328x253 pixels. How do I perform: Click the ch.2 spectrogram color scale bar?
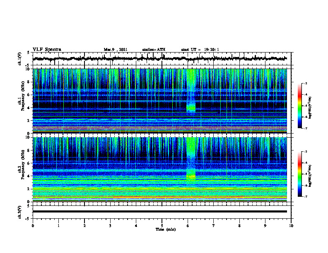299,174
